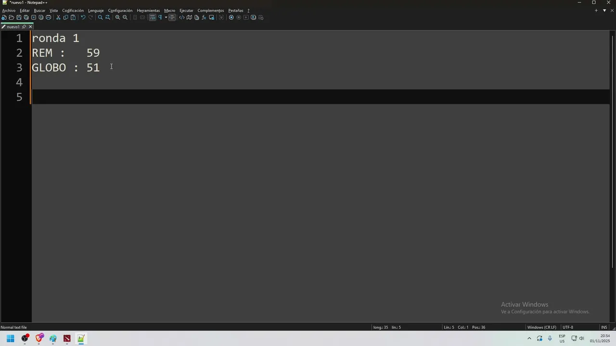616x346 pixels.
Task: Create a new document with the New icon
Action: tap(4, 17)
